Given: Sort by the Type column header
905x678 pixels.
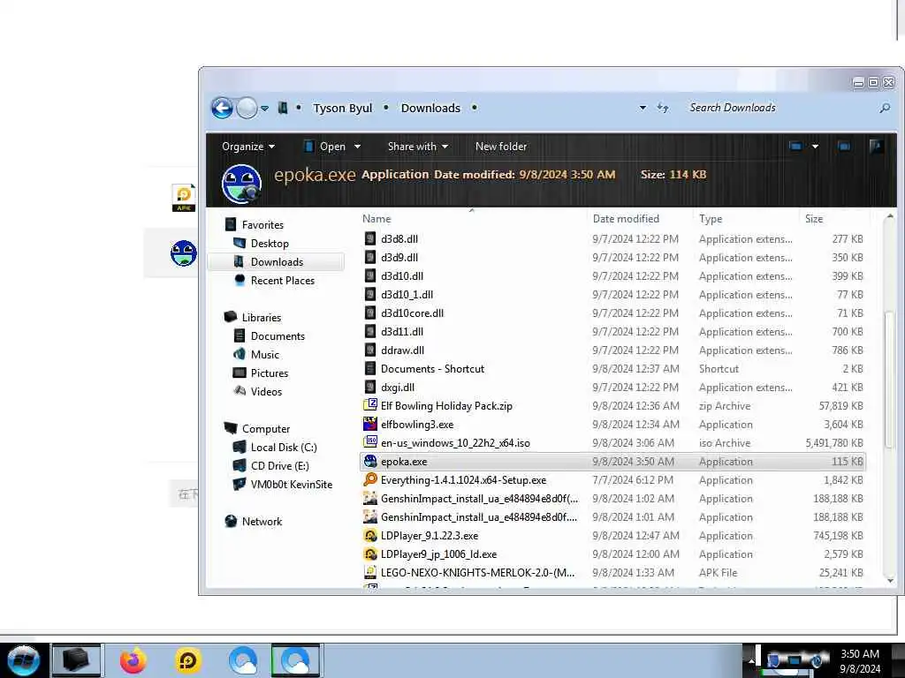Looking at the screenshot, I should click(711, 219).
